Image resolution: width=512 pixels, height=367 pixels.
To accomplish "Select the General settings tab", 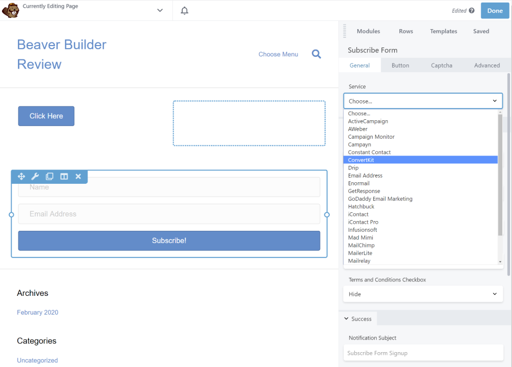I will 359,66.
